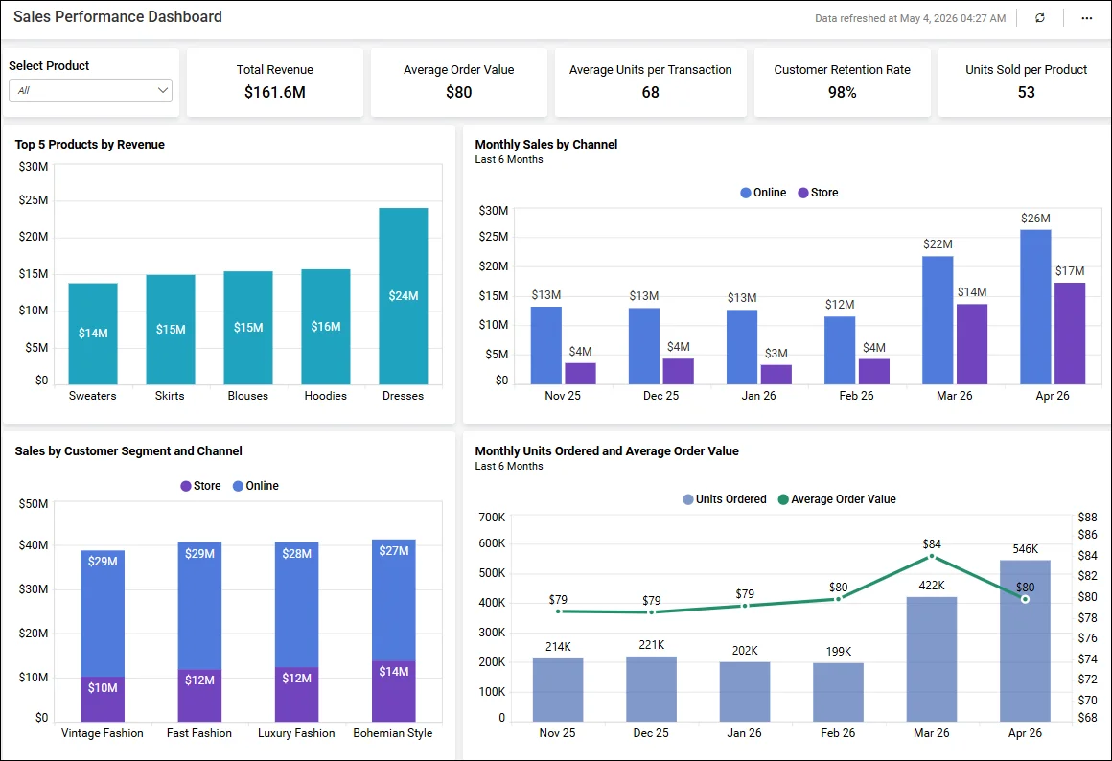1112x761 pixels.
Task: Click Bohemian Style Store $14M segment
Action: [394, 691]
